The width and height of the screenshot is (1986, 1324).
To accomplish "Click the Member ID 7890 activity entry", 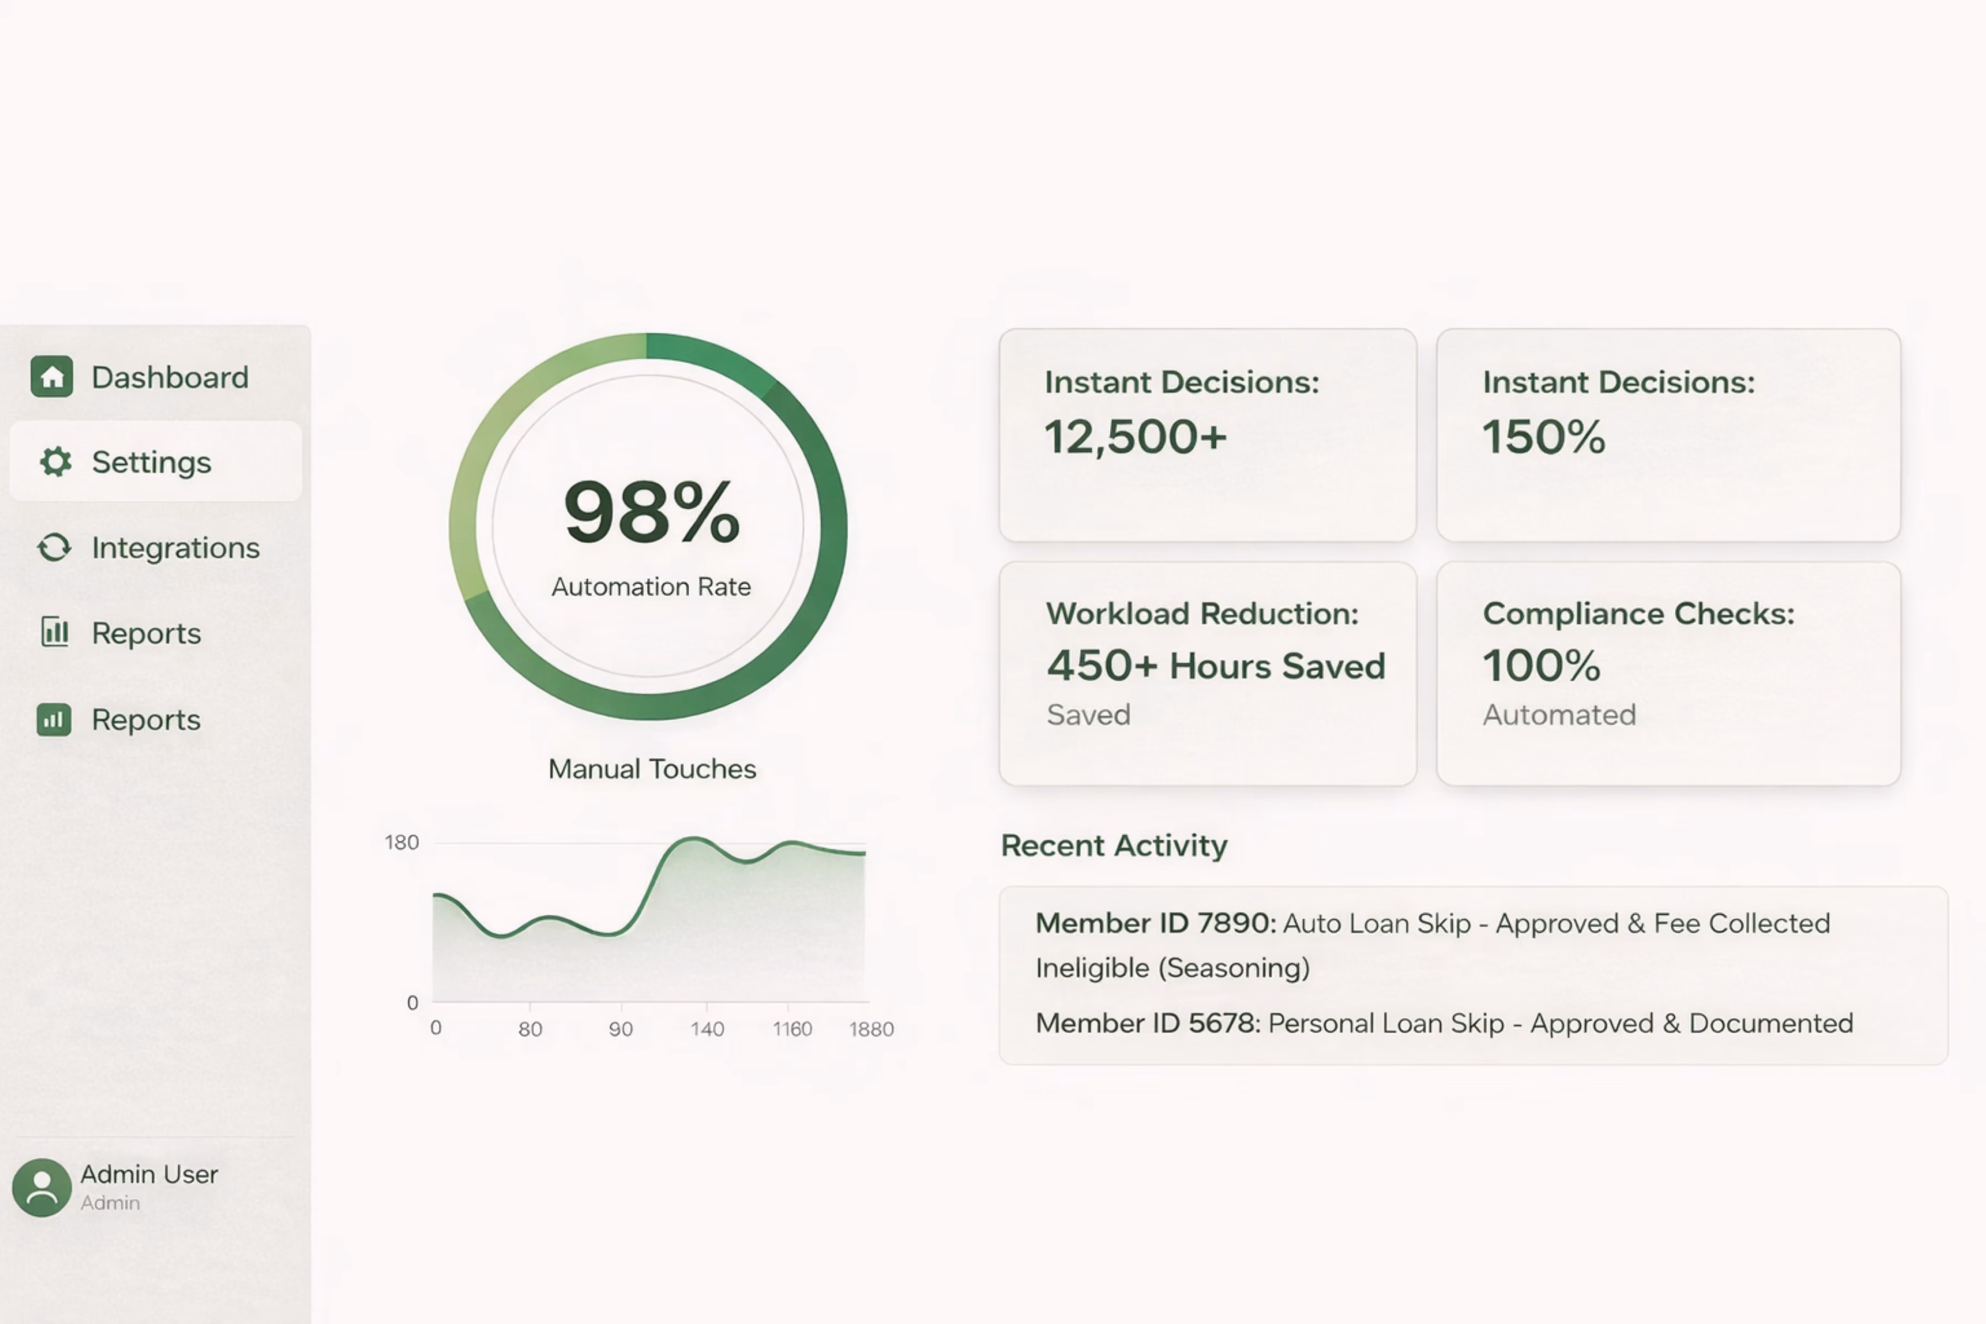I will pos(1433,945).
